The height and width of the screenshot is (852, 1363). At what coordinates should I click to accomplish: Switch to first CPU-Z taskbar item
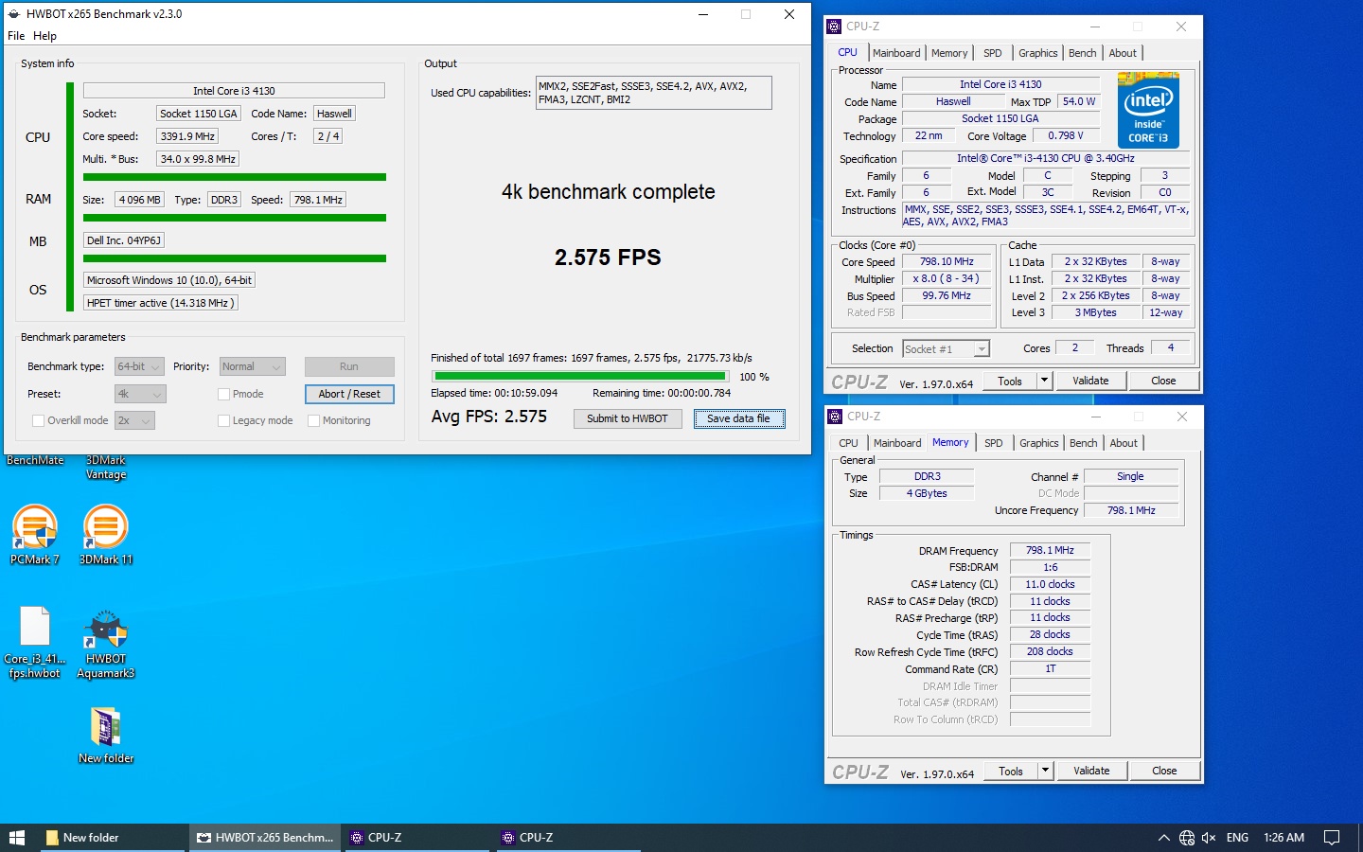416,838
